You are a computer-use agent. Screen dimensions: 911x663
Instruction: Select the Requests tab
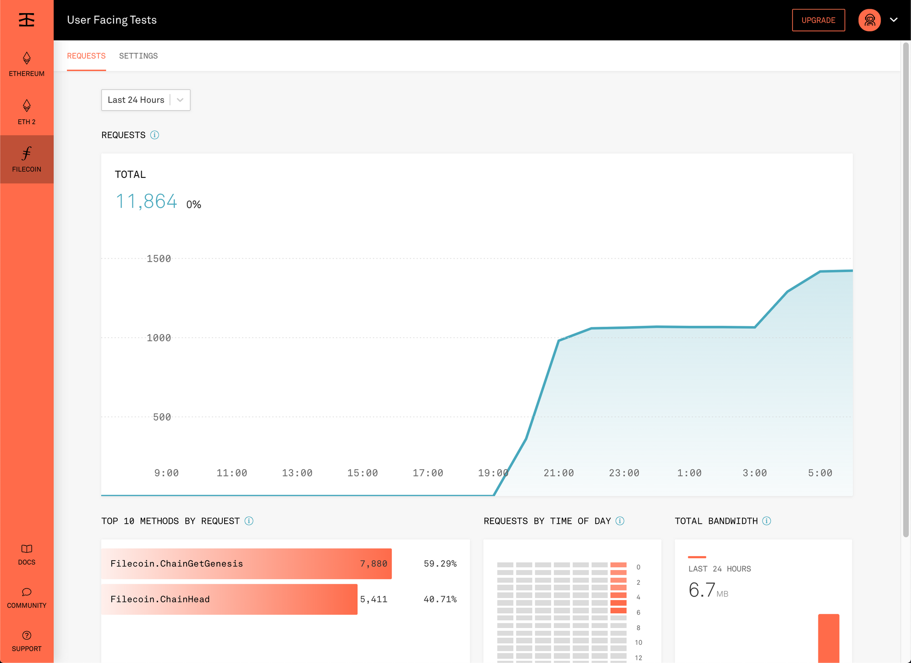pyautogui.click(x=86, y=56)
